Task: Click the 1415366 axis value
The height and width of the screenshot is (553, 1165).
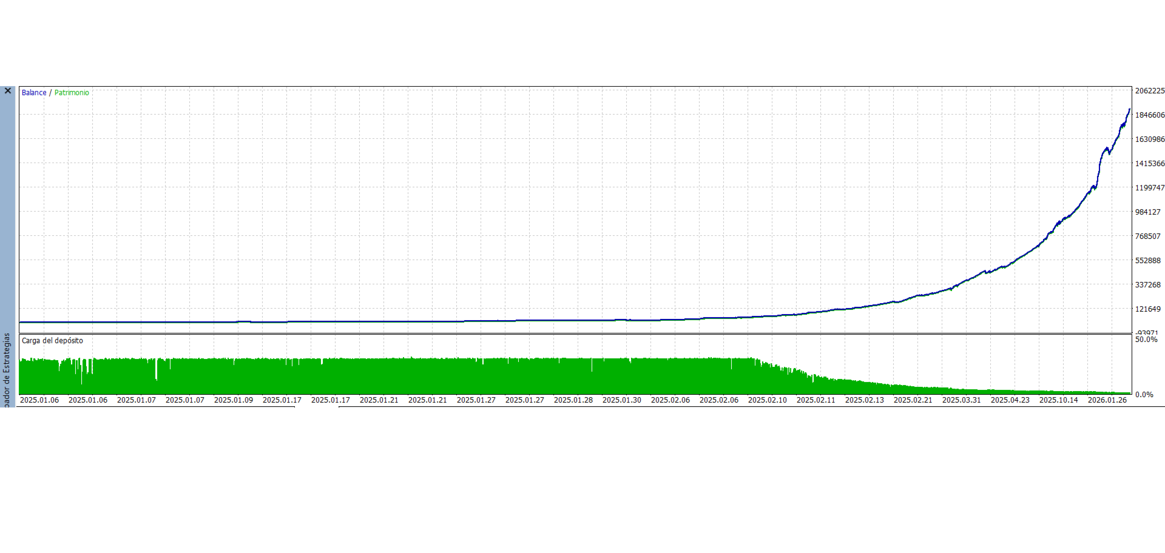Action: [x=1150, y=164]
